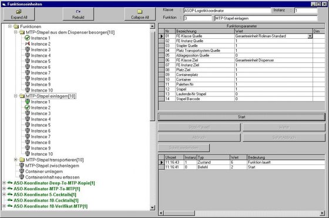The height and width of the screenshot is (218, 329).
Task: Click icon of MTP-Stapel zwischenlagern
Action: click(22, 166)
